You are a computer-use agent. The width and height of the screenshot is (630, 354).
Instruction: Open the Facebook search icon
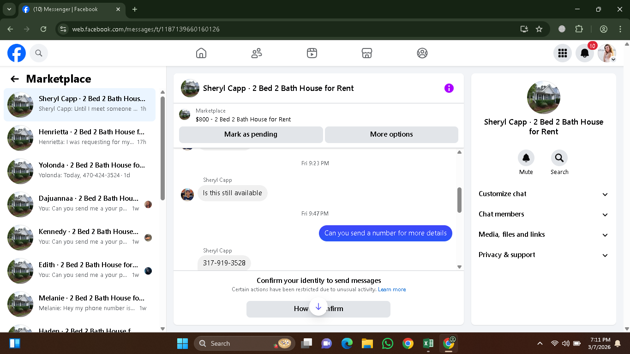coord(39,53)
